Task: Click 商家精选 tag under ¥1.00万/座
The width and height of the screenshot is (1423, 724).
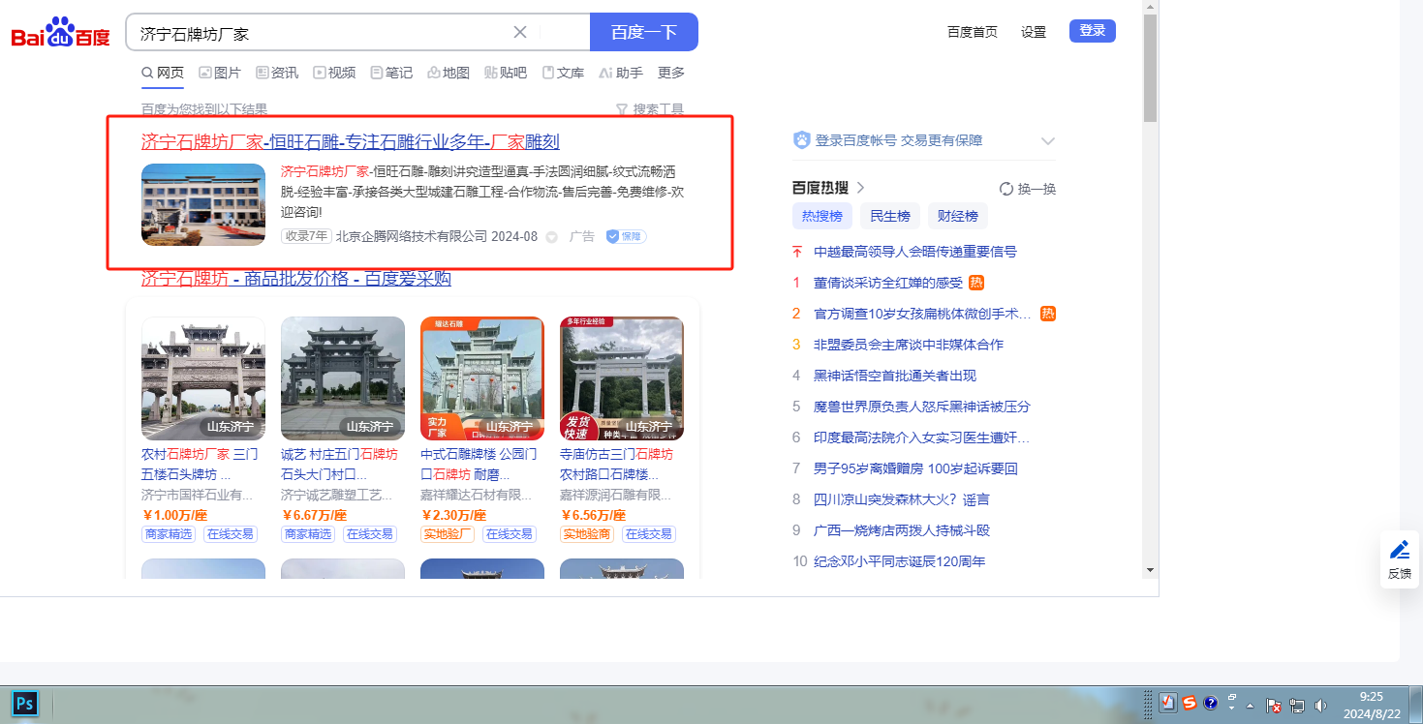Action: click(x=170, y=534)
